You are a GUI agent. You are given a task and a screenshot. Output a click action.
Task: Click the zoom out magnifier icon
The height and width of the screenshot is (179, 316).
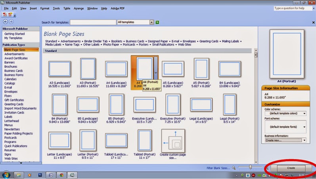pos(234,168)
